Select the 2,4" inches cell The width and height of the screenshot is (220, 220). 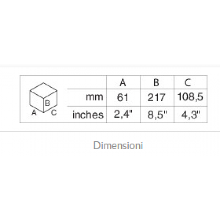coord(123,114)
